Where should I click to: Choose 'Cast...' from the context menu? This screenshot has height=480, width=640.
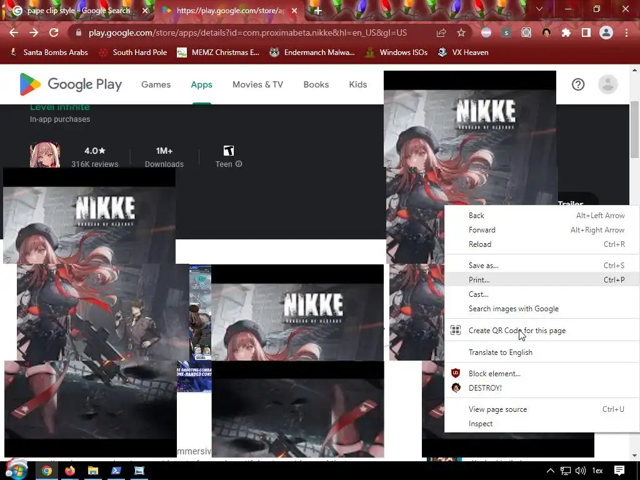542,294
